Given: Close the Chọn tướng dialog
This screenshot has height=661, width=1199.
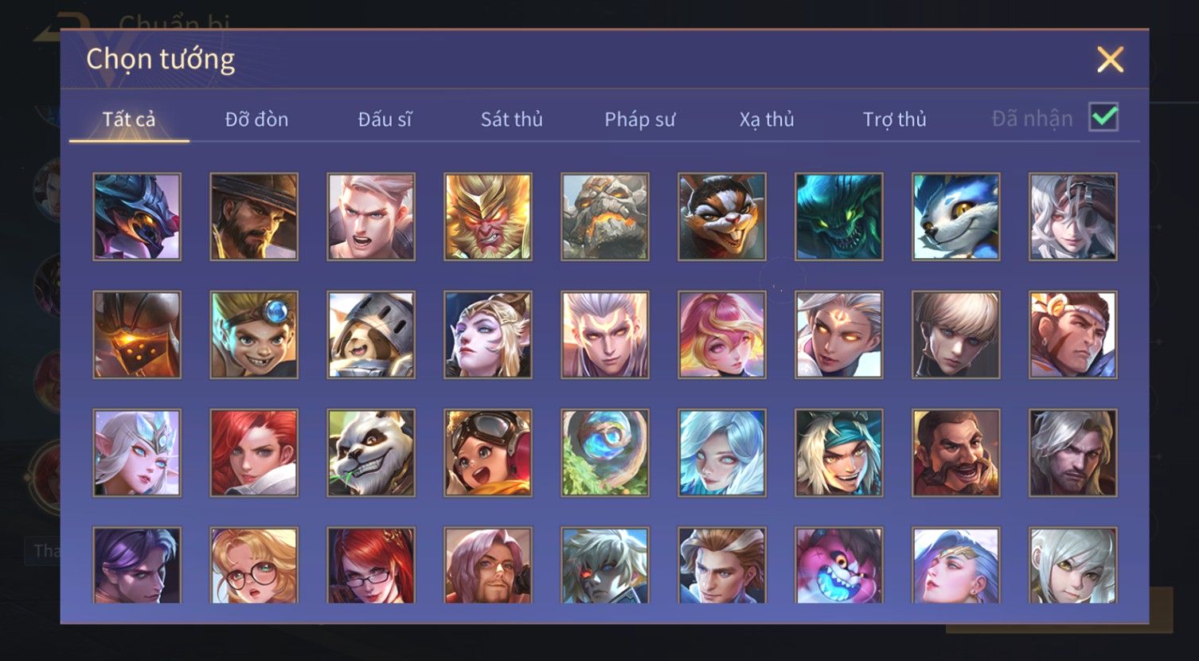Looking at the screenshot, I should pos(1110,60).
